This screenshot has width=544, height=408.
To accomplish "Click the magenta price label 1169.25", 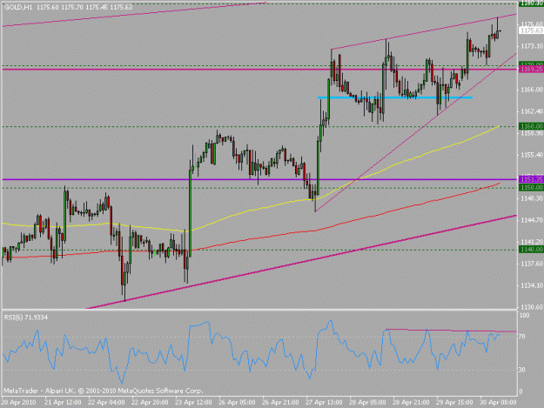I will tap(531, 70).
